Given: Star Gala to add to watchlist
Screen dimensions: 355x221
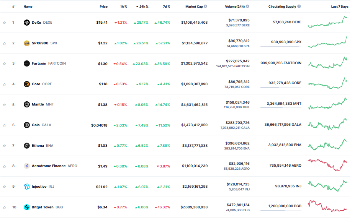Looking at the screenshot, I should [x=4, y=125].
